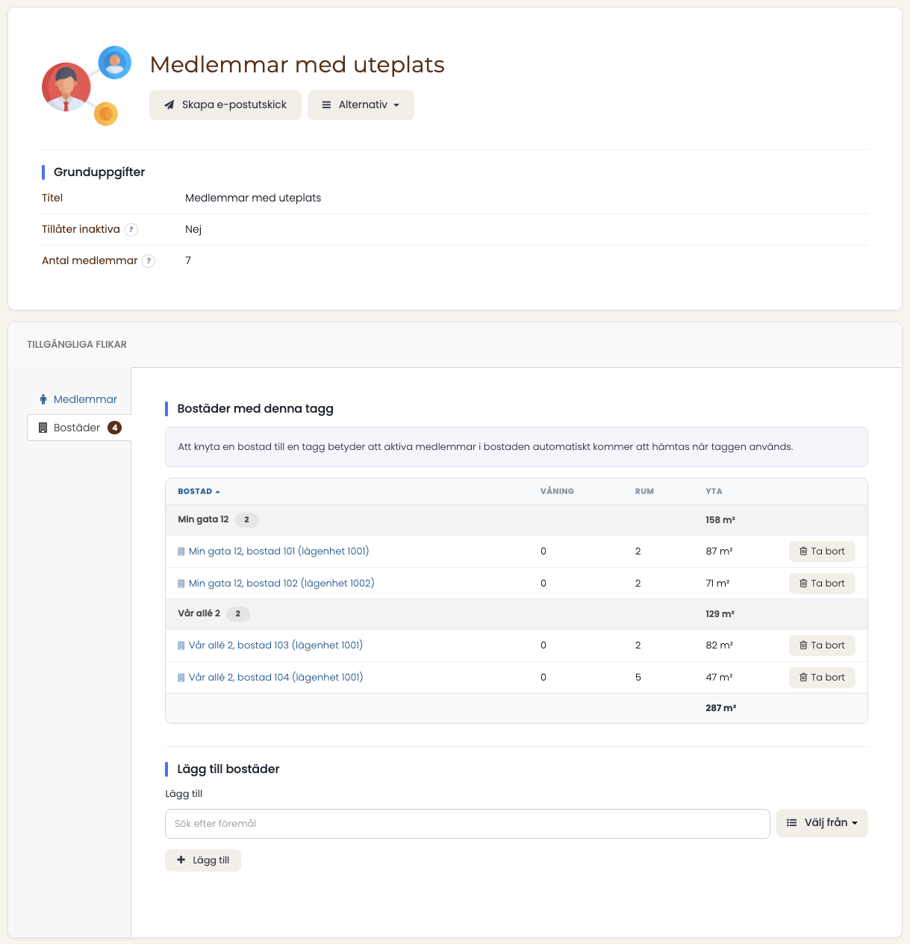
Task: Click the members group avatar image
Action: (x=87, y=86)
